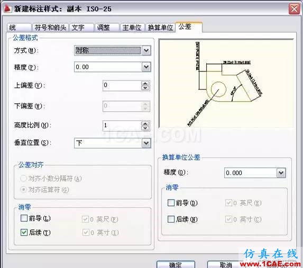The width and height of the screenshot is (303, 268).
Task: Increase the 上偏差 value with up arrow
Action: (145, 83)
